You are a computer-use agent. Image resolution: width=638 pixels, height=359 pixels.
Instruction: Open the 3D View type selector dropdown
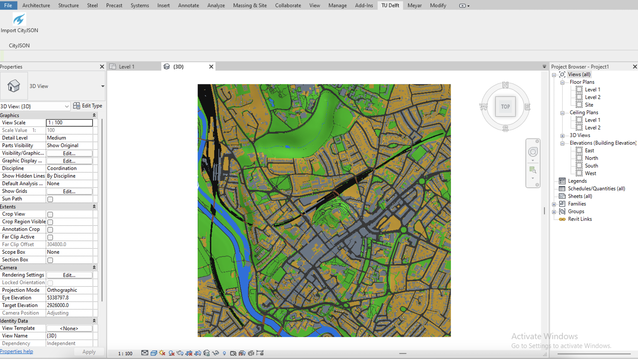[x=102, y=86]
